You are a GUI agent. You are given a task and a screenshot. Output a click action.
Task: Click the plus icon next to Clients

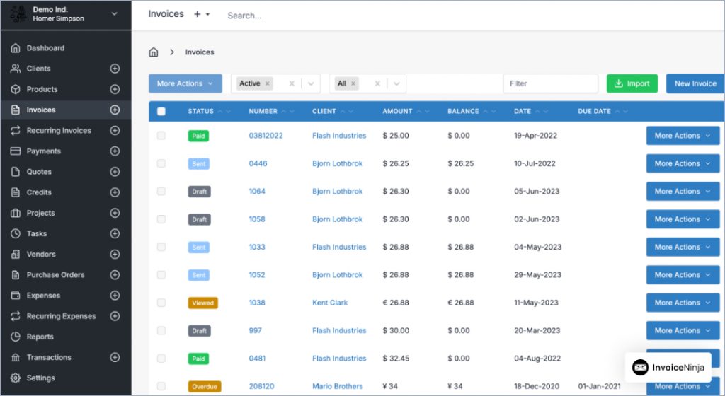pos(115,69)
